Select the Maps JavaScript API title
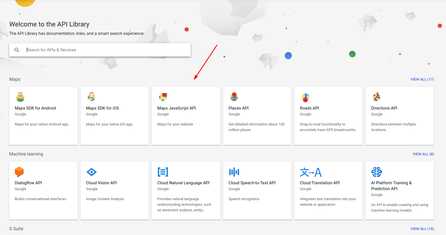446x235 pixels. [177, 108]
